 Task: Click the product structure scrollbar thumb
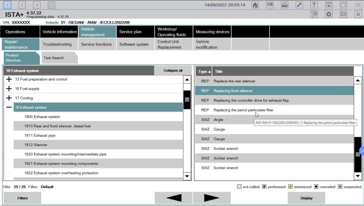pyautogui.click(x=187, y=100)
